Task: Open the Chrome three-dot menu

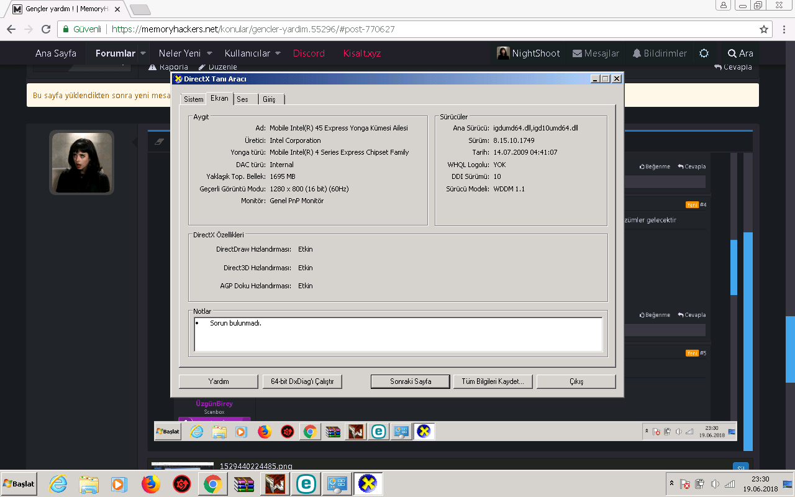Action: point(784,29)
